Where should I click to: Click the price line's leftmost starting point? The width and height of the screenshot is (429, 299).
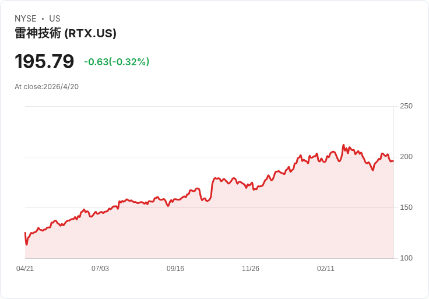pyautogui.click(x=25, y=233)
